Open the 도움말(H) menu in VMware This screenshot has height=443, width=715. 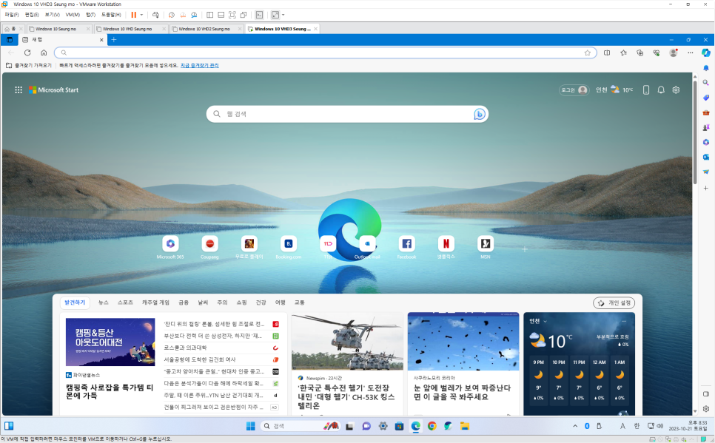coord(111,15)
